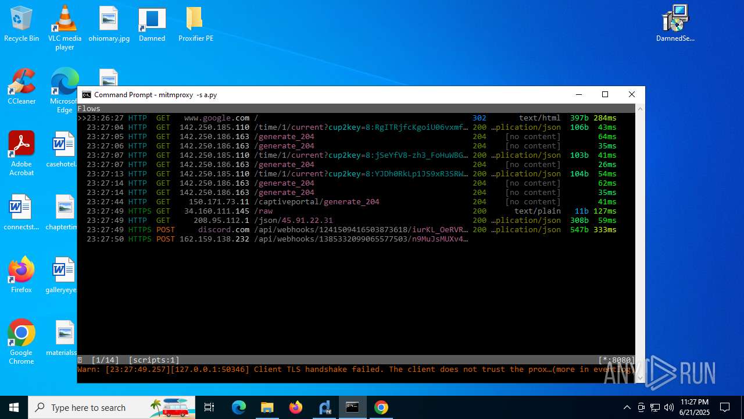Click scroll-down arrow of the console scrollbar
The width and height of the screenshot is (744, 419).
640,378
